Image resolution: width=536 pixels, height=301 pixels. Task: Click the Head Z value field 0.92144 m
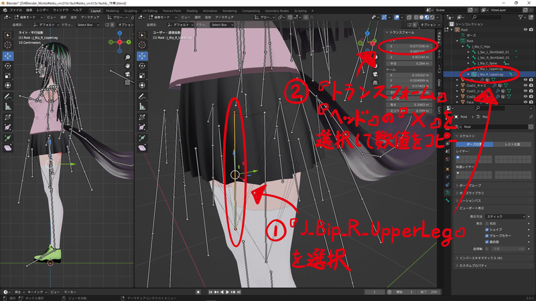(409, 57)
